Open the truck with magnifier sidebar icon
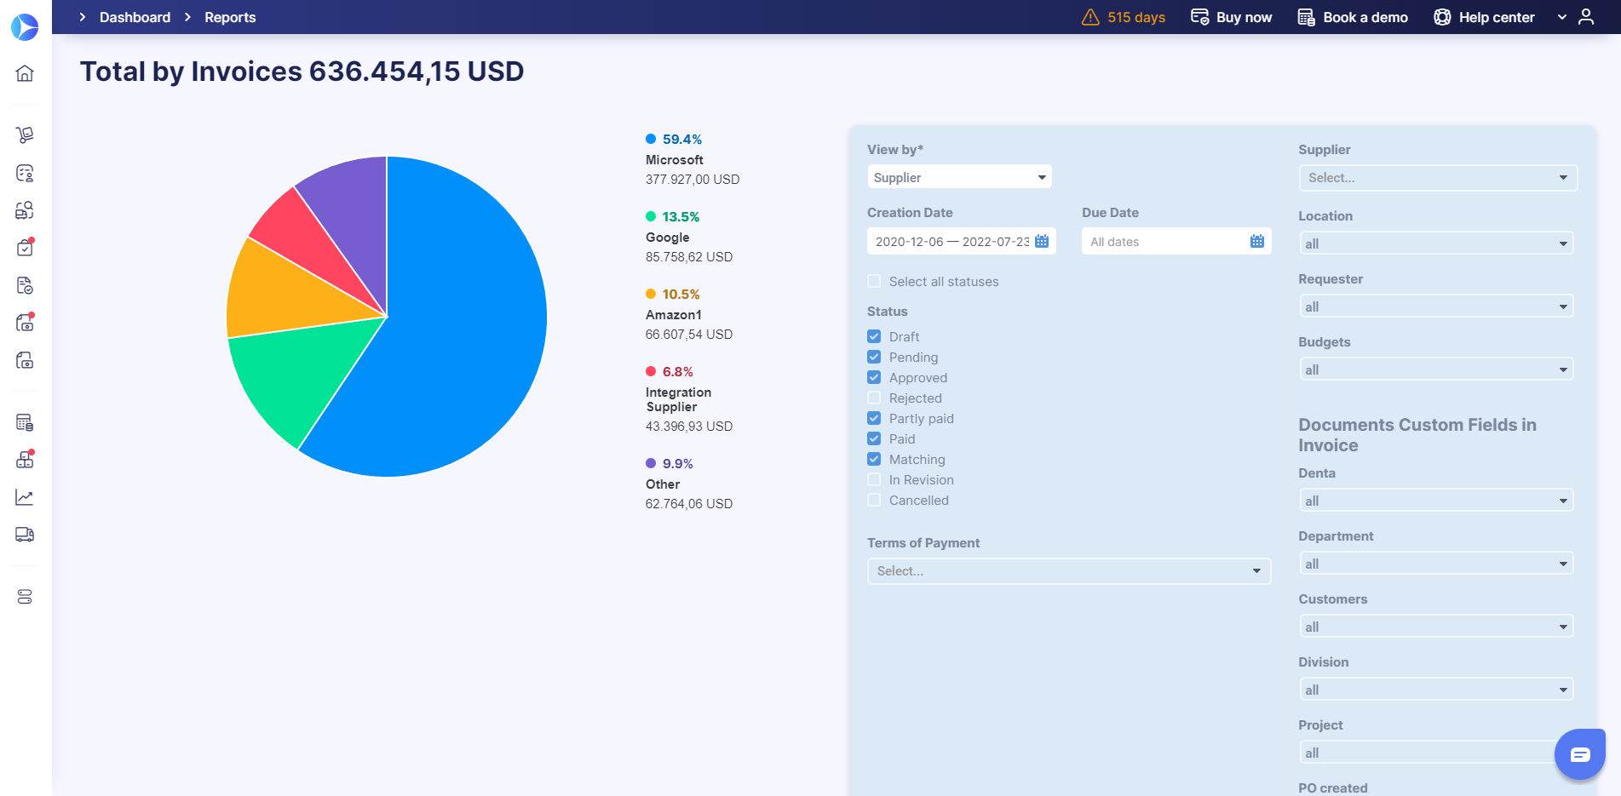Screen dimensions: 1621x796 click(x=25, y=210)
